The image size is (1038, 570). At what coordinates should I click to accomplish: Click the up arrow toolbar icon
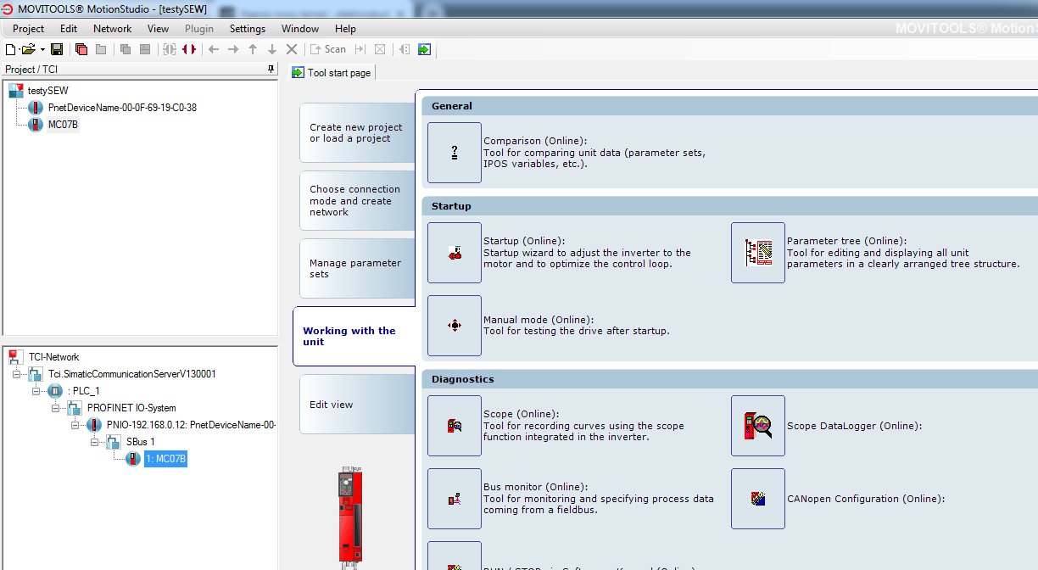coord(253,50)
